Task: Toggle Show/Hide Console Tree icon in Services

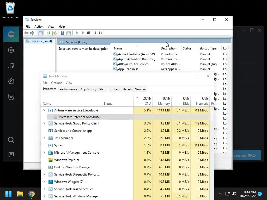Action: click(x=40, y=33)
